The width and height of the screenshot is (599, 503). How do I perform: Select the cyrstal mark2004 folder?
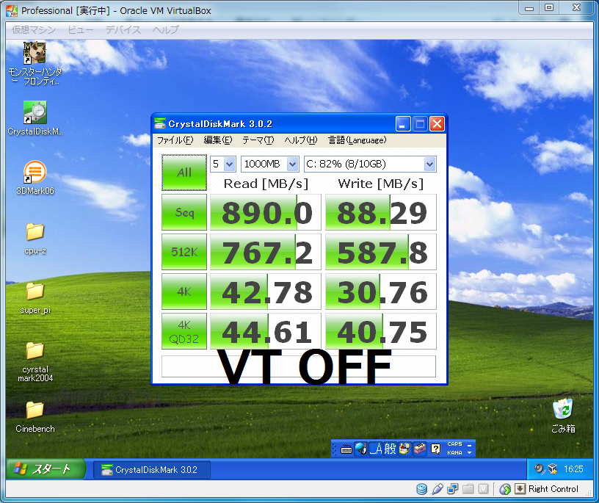(35, 350)
